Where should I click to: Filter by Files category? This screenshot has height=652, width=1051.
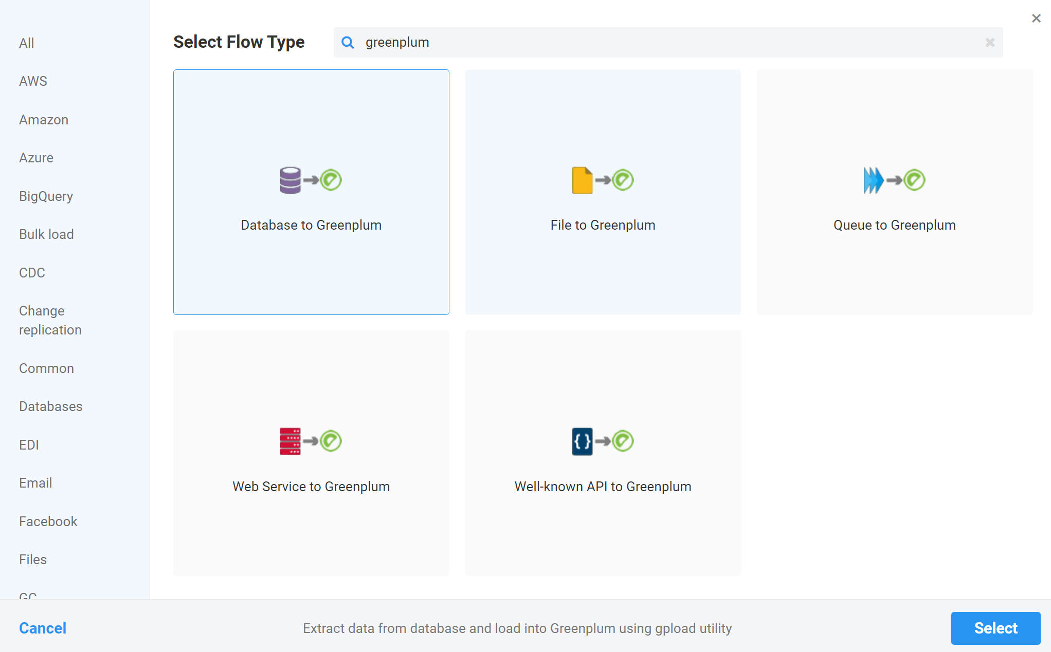pos(33,560)
